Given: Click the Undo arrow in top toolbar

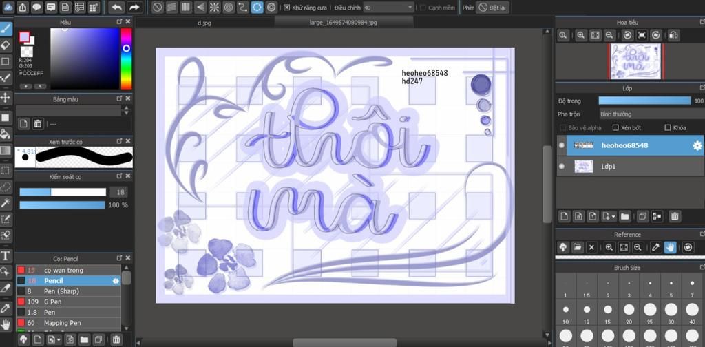Looking at the screenshot, I should [116, 7].
